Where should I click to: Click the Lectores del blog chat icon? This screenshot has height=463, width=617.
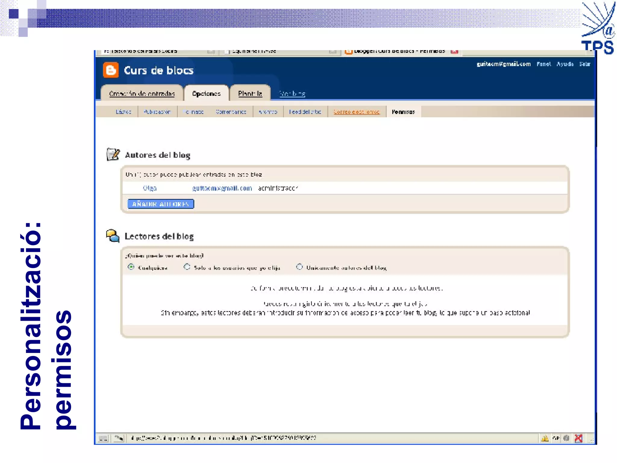pyautogui.click(x=113, y=236)
